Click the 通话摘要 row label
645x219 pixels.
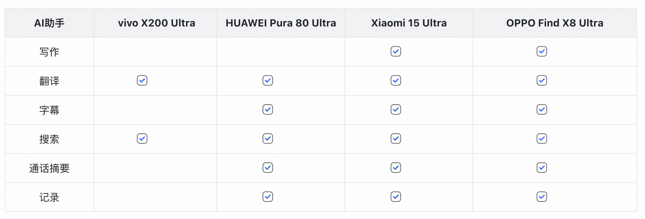pos(49,168)
